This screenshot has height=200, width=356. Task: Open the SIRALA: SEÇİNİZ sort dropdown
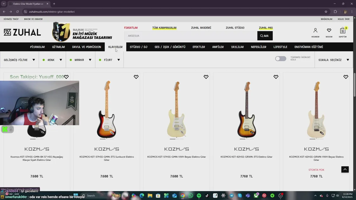pyautogui.click(x=334, y=60)
